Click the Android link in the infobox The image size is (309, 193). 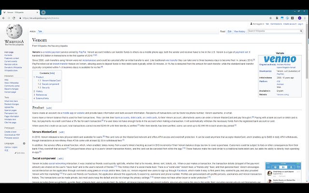click(x=280, y=84)
